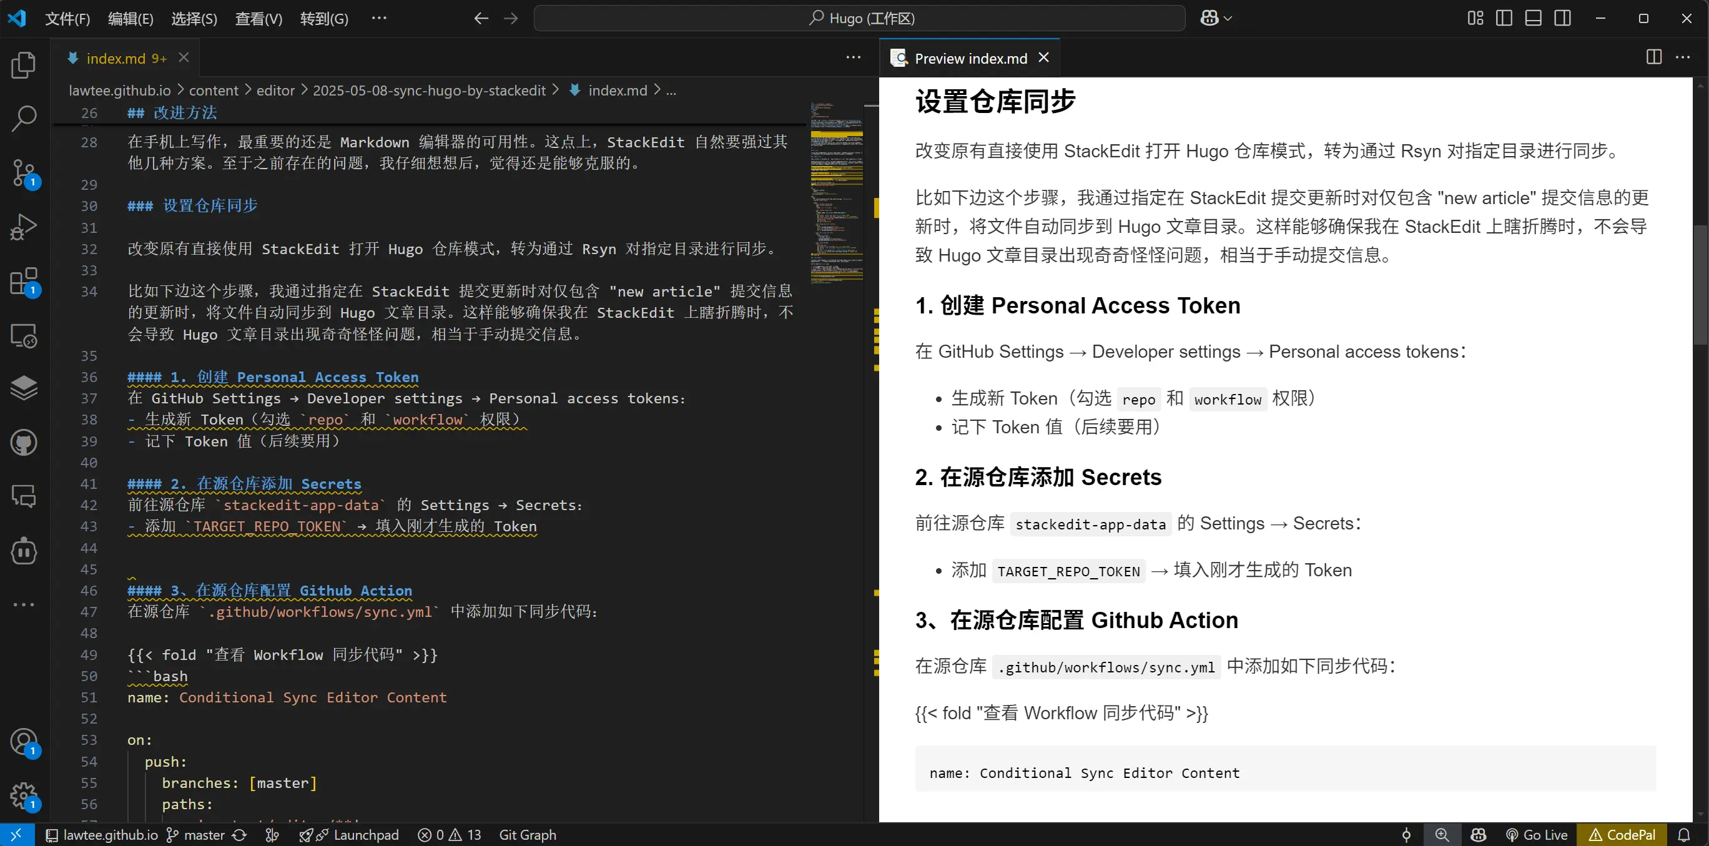Click the git merge icon in status bar
Image resolution: width=1709 pixels, height=846 pixels.
pyautogui.click(x=272, y=835)
